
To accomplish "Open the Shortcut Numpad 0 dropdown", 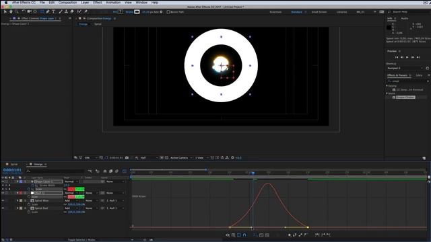I will 405,68.
